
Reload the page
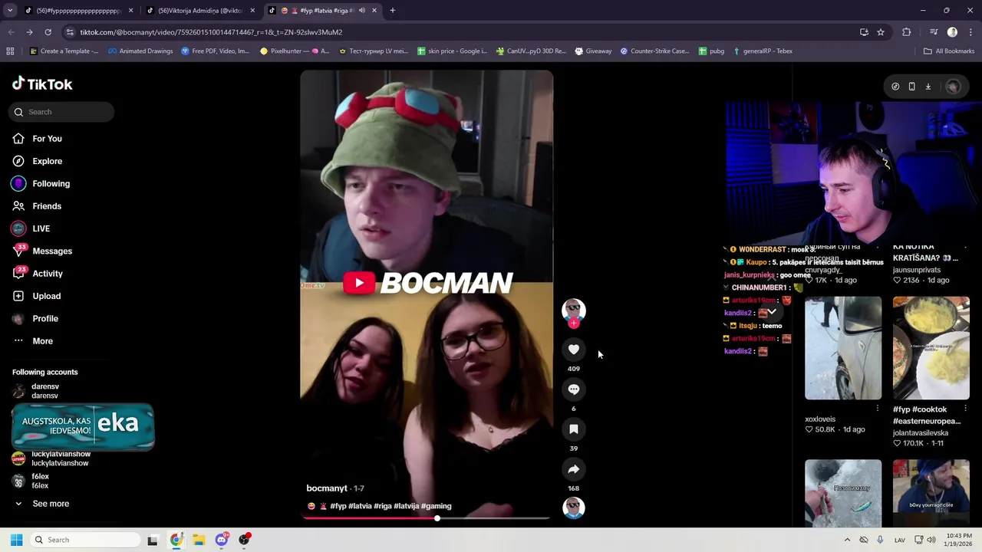[48, 32]
